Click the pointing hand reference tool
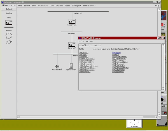168x131 pixels. tap(9, 42)
